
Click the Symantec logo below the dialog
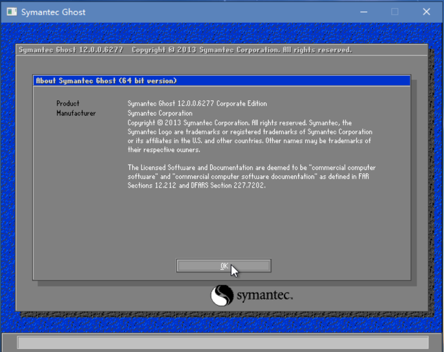(x=251, y=296)
